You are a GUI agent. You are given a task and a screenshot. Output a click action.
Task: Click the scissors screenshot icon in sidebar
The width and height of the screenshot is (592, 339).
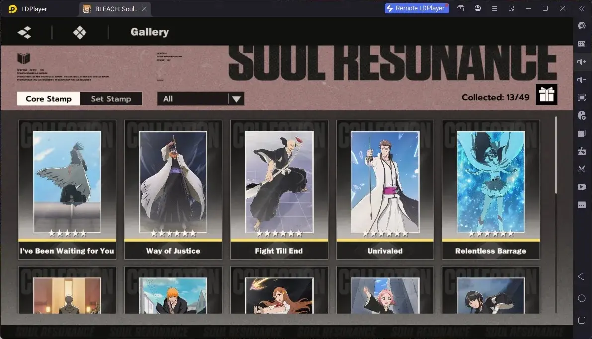582,169
